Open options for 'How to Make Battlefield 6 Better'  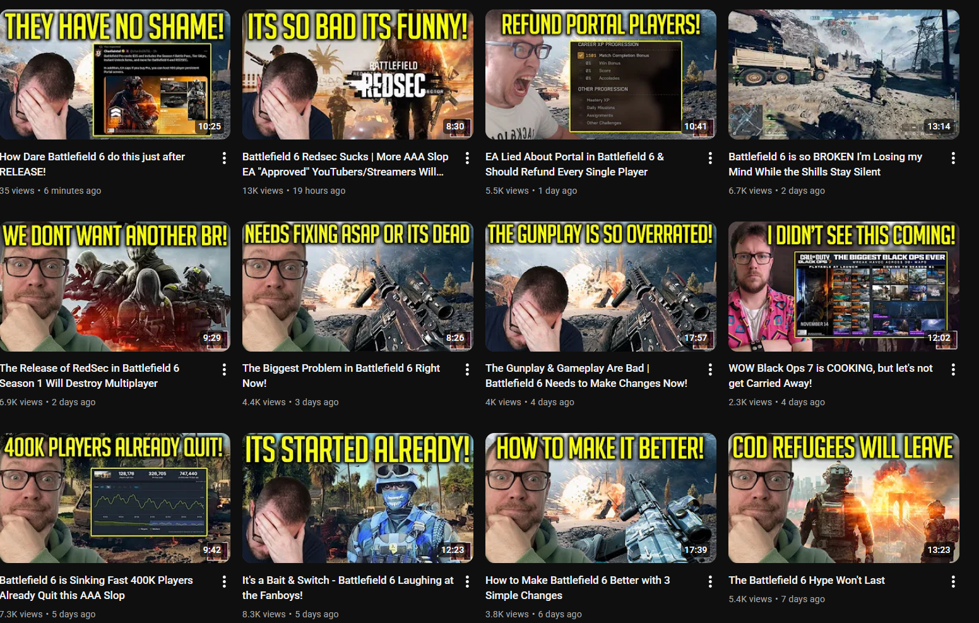(x=710, y=581)
